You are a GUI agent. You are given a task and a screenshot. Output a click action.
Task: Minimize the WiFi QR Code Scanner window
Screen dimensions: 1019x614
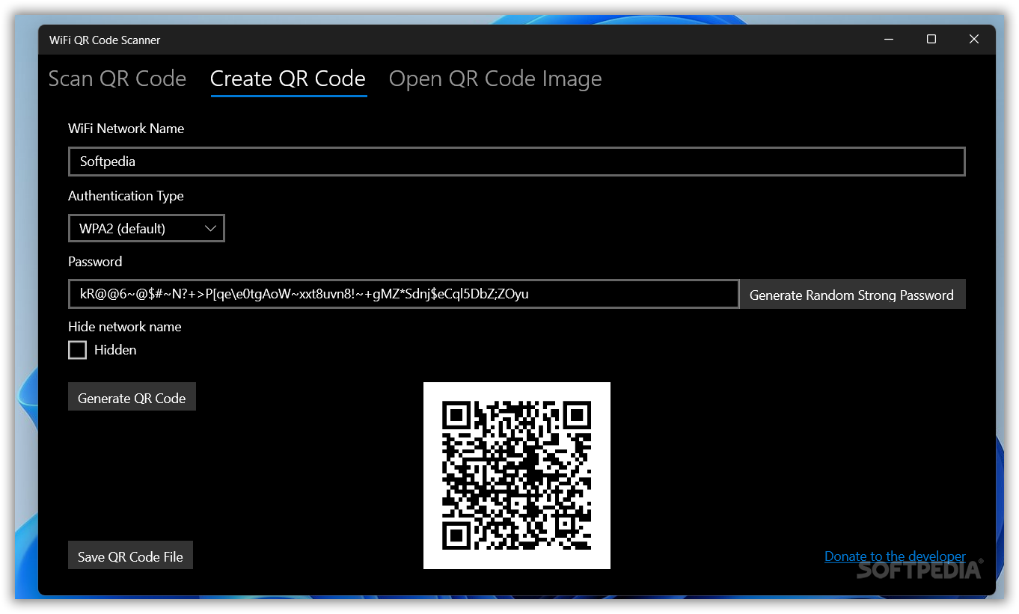888,40
